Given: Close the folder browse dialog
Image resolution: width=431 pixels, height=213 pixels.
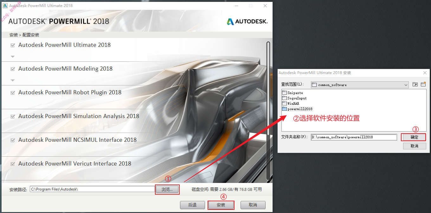Looking at the screenshot, I should pyautogui.click(x=425, y=73).
